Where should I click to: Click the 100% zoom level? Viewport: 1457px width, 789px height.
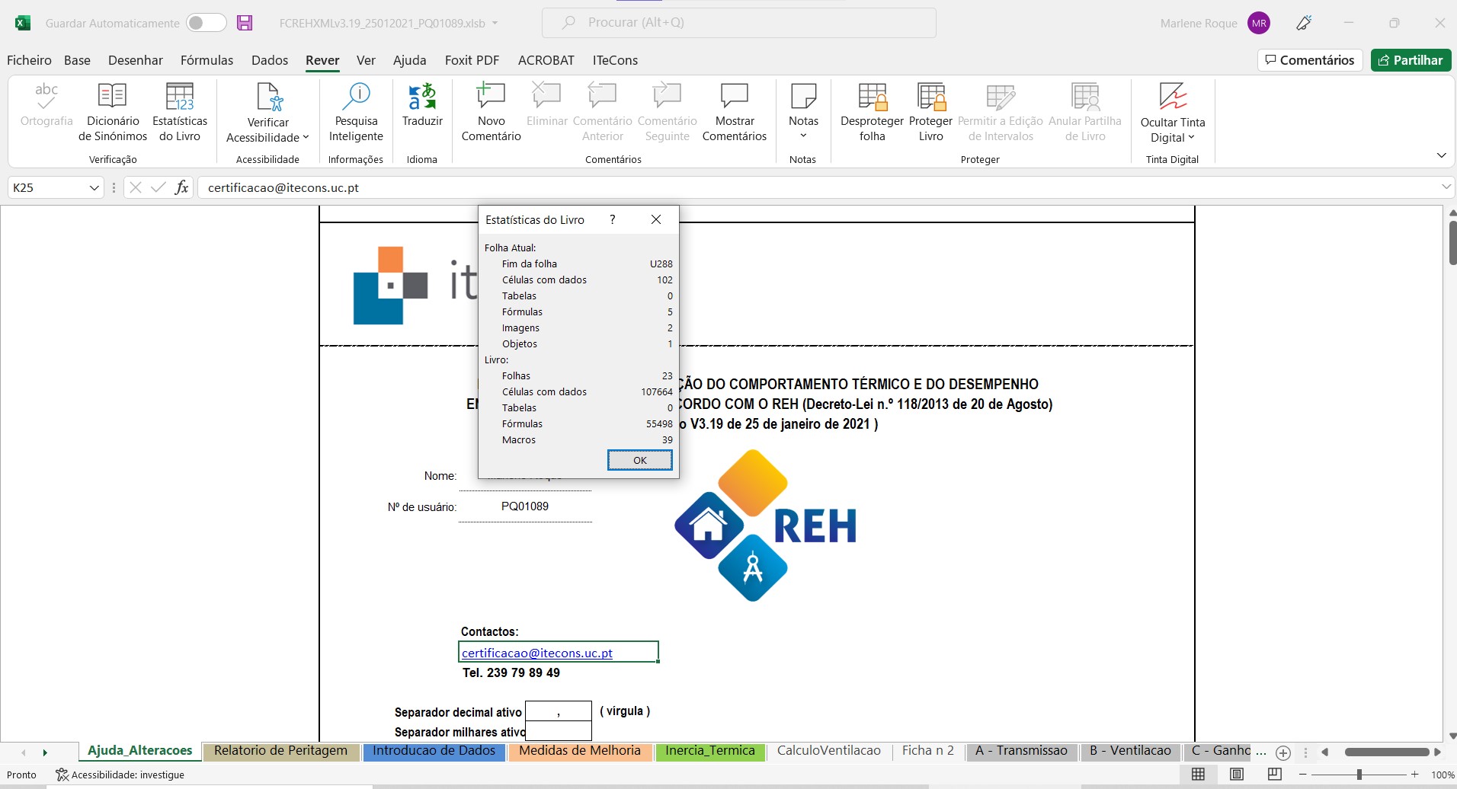click(1443, 775)
